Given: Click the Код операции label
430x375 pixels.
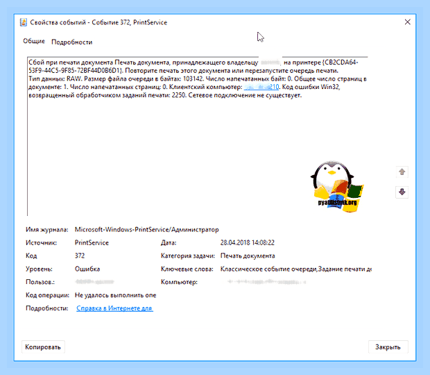Looking at the screenshot, I should point(47,295).
